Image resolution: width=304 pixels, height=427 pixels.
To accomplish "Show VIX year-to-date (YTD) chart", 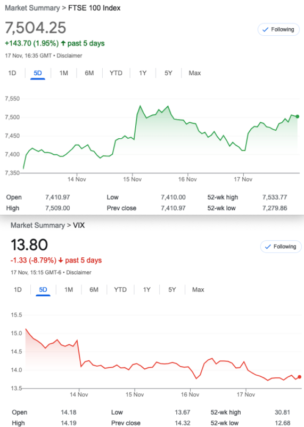I will click(x=120, y=289).
